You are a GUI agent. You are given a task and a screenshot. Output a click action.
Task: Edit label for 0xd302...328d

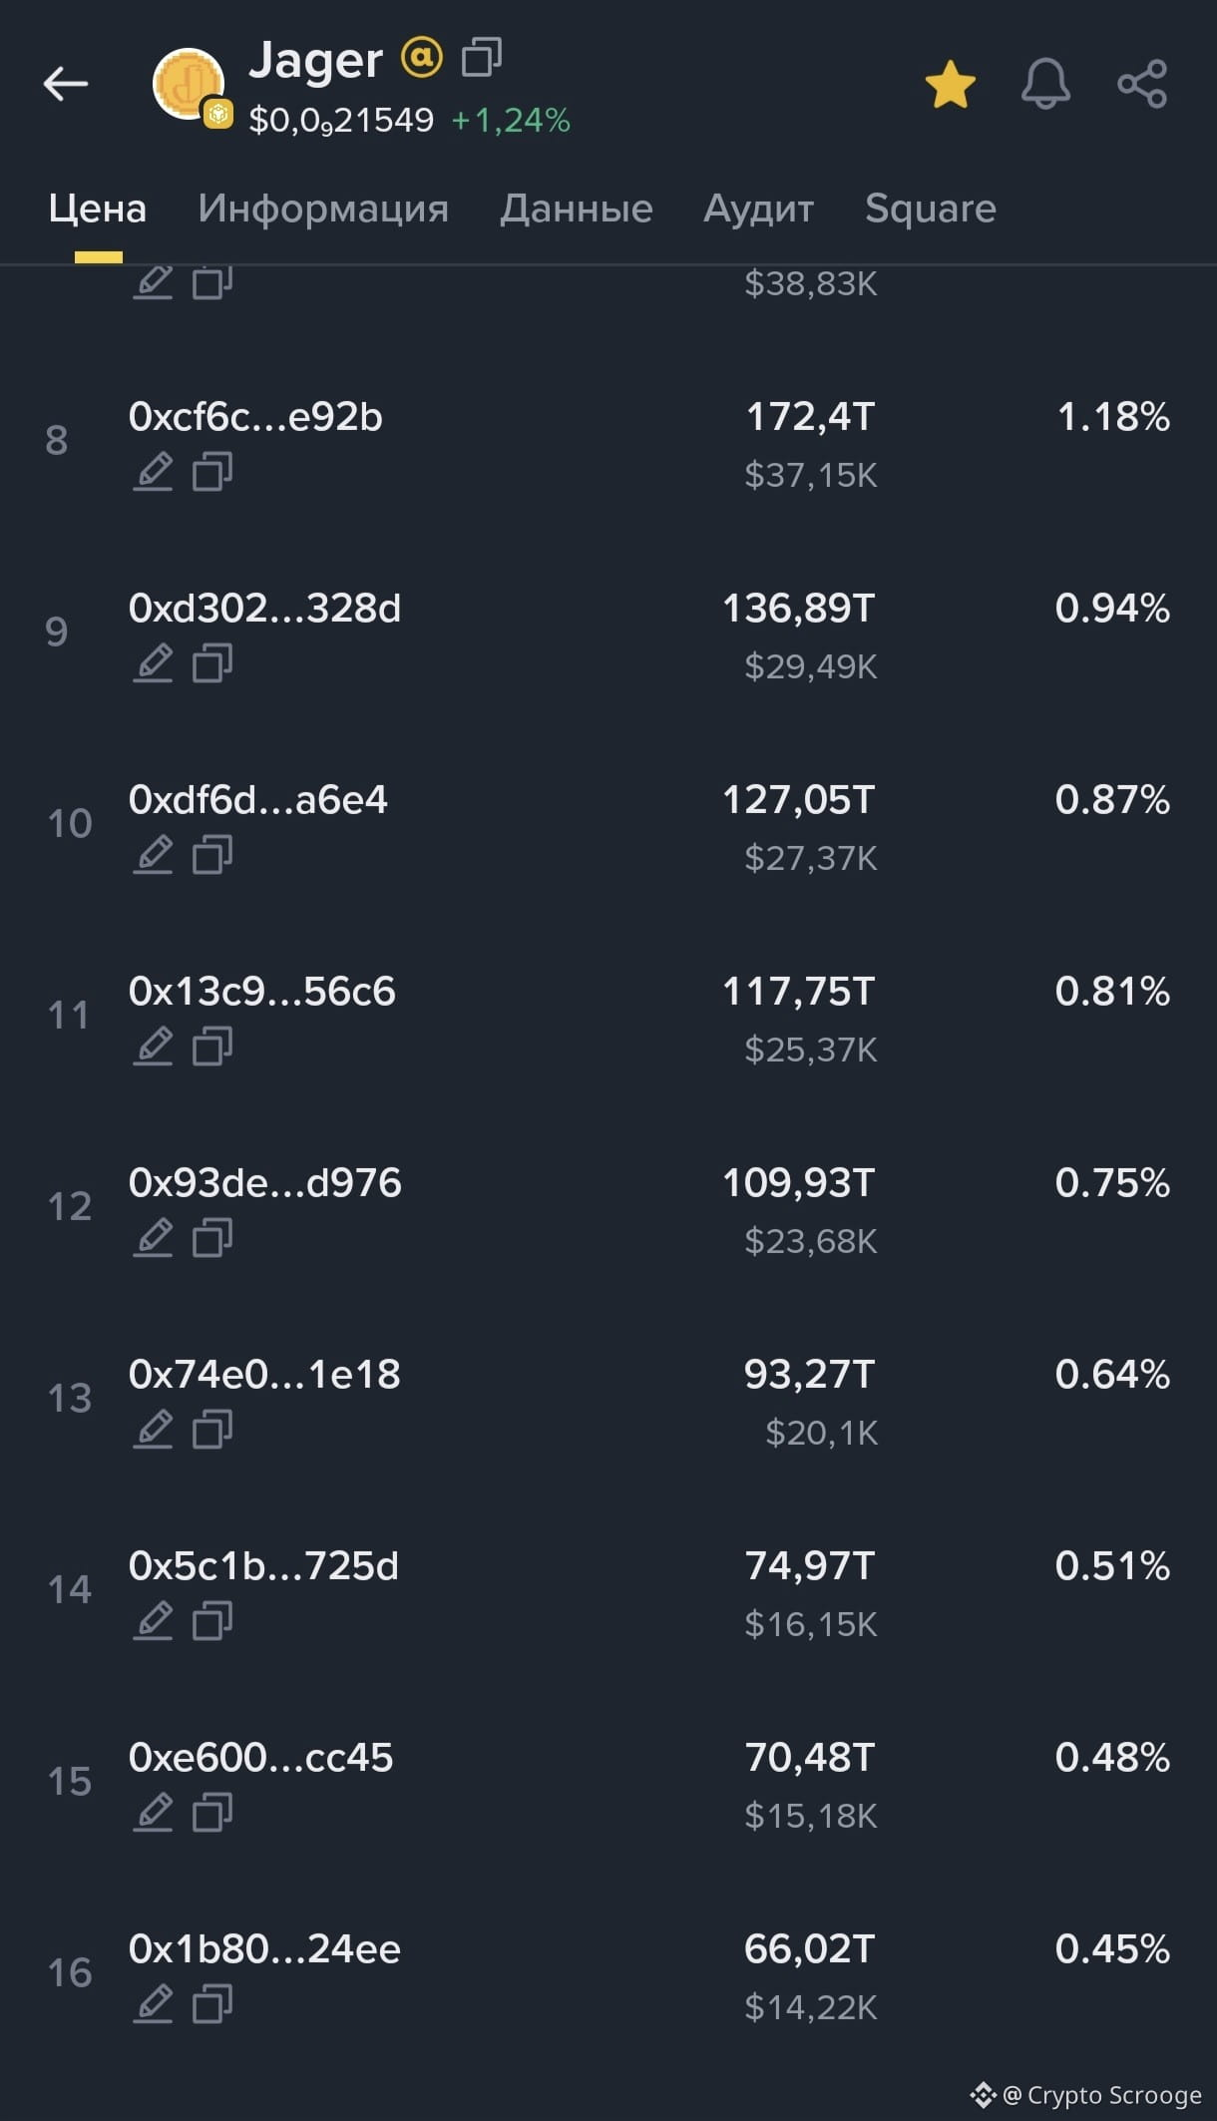click(153, 662)
